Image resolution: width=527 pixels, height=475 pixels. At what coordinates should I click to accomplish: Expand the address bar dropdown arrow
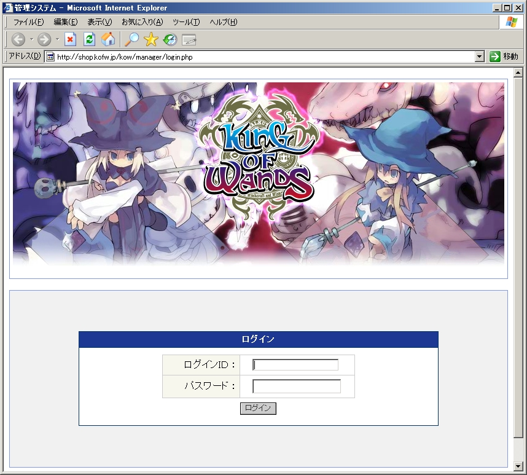480,57
